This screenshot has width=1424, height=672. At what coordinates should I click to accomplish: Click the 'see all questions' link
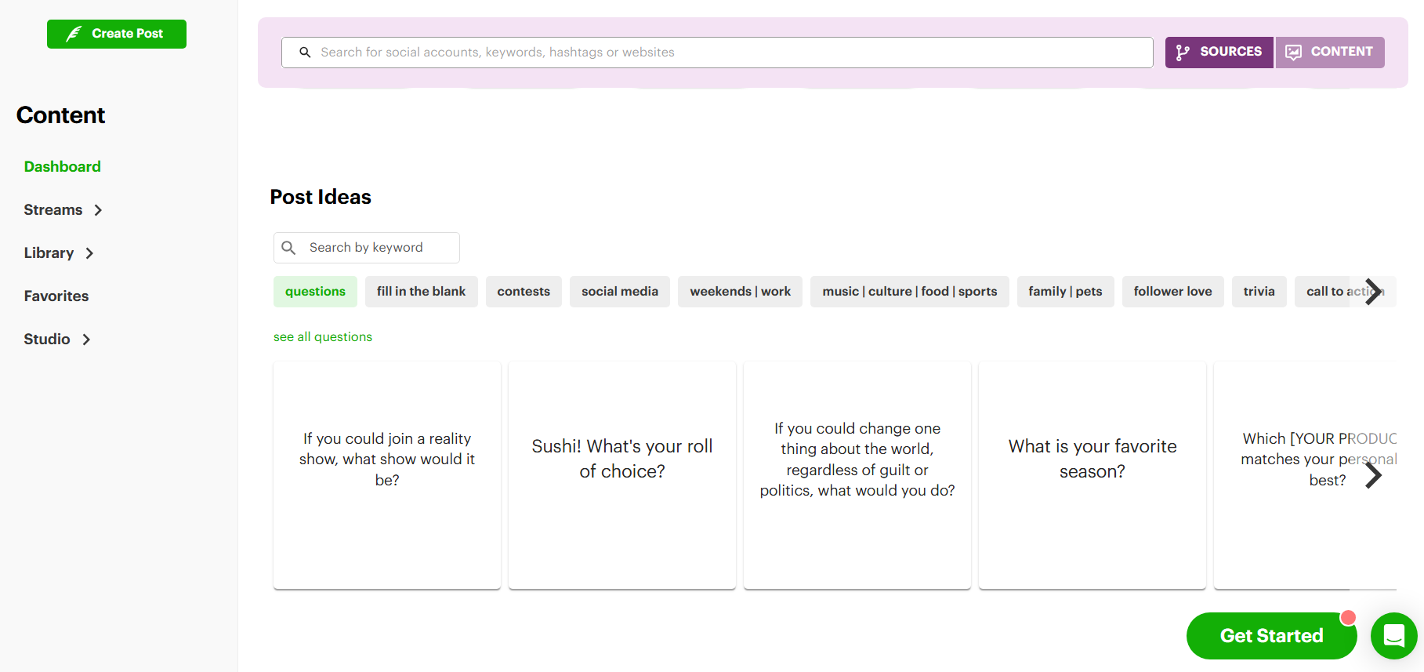click(x=323, y=337)
